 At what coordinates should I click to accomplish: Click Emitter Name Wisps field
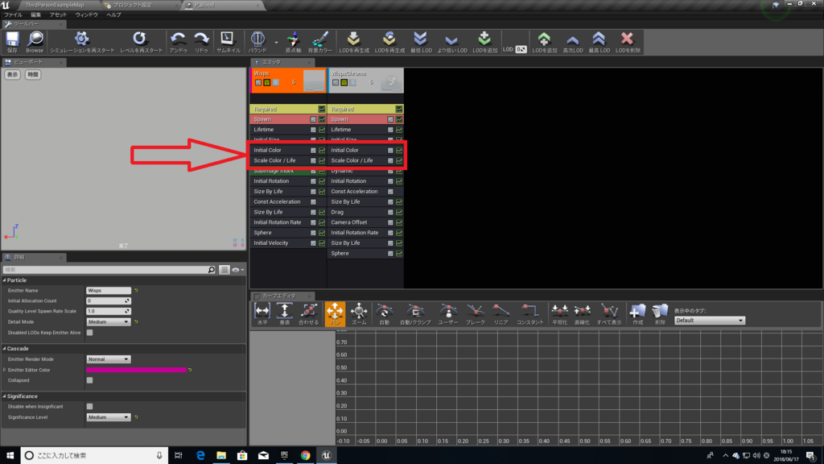point(109,290)
